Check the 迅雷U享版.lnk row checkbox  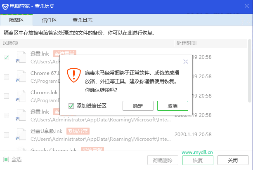(x=7, y=135)
